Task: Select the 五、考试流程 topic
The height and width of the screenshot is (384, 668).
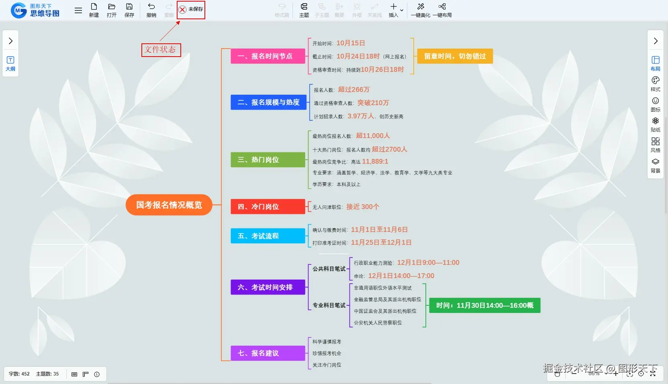Action: 268,236
